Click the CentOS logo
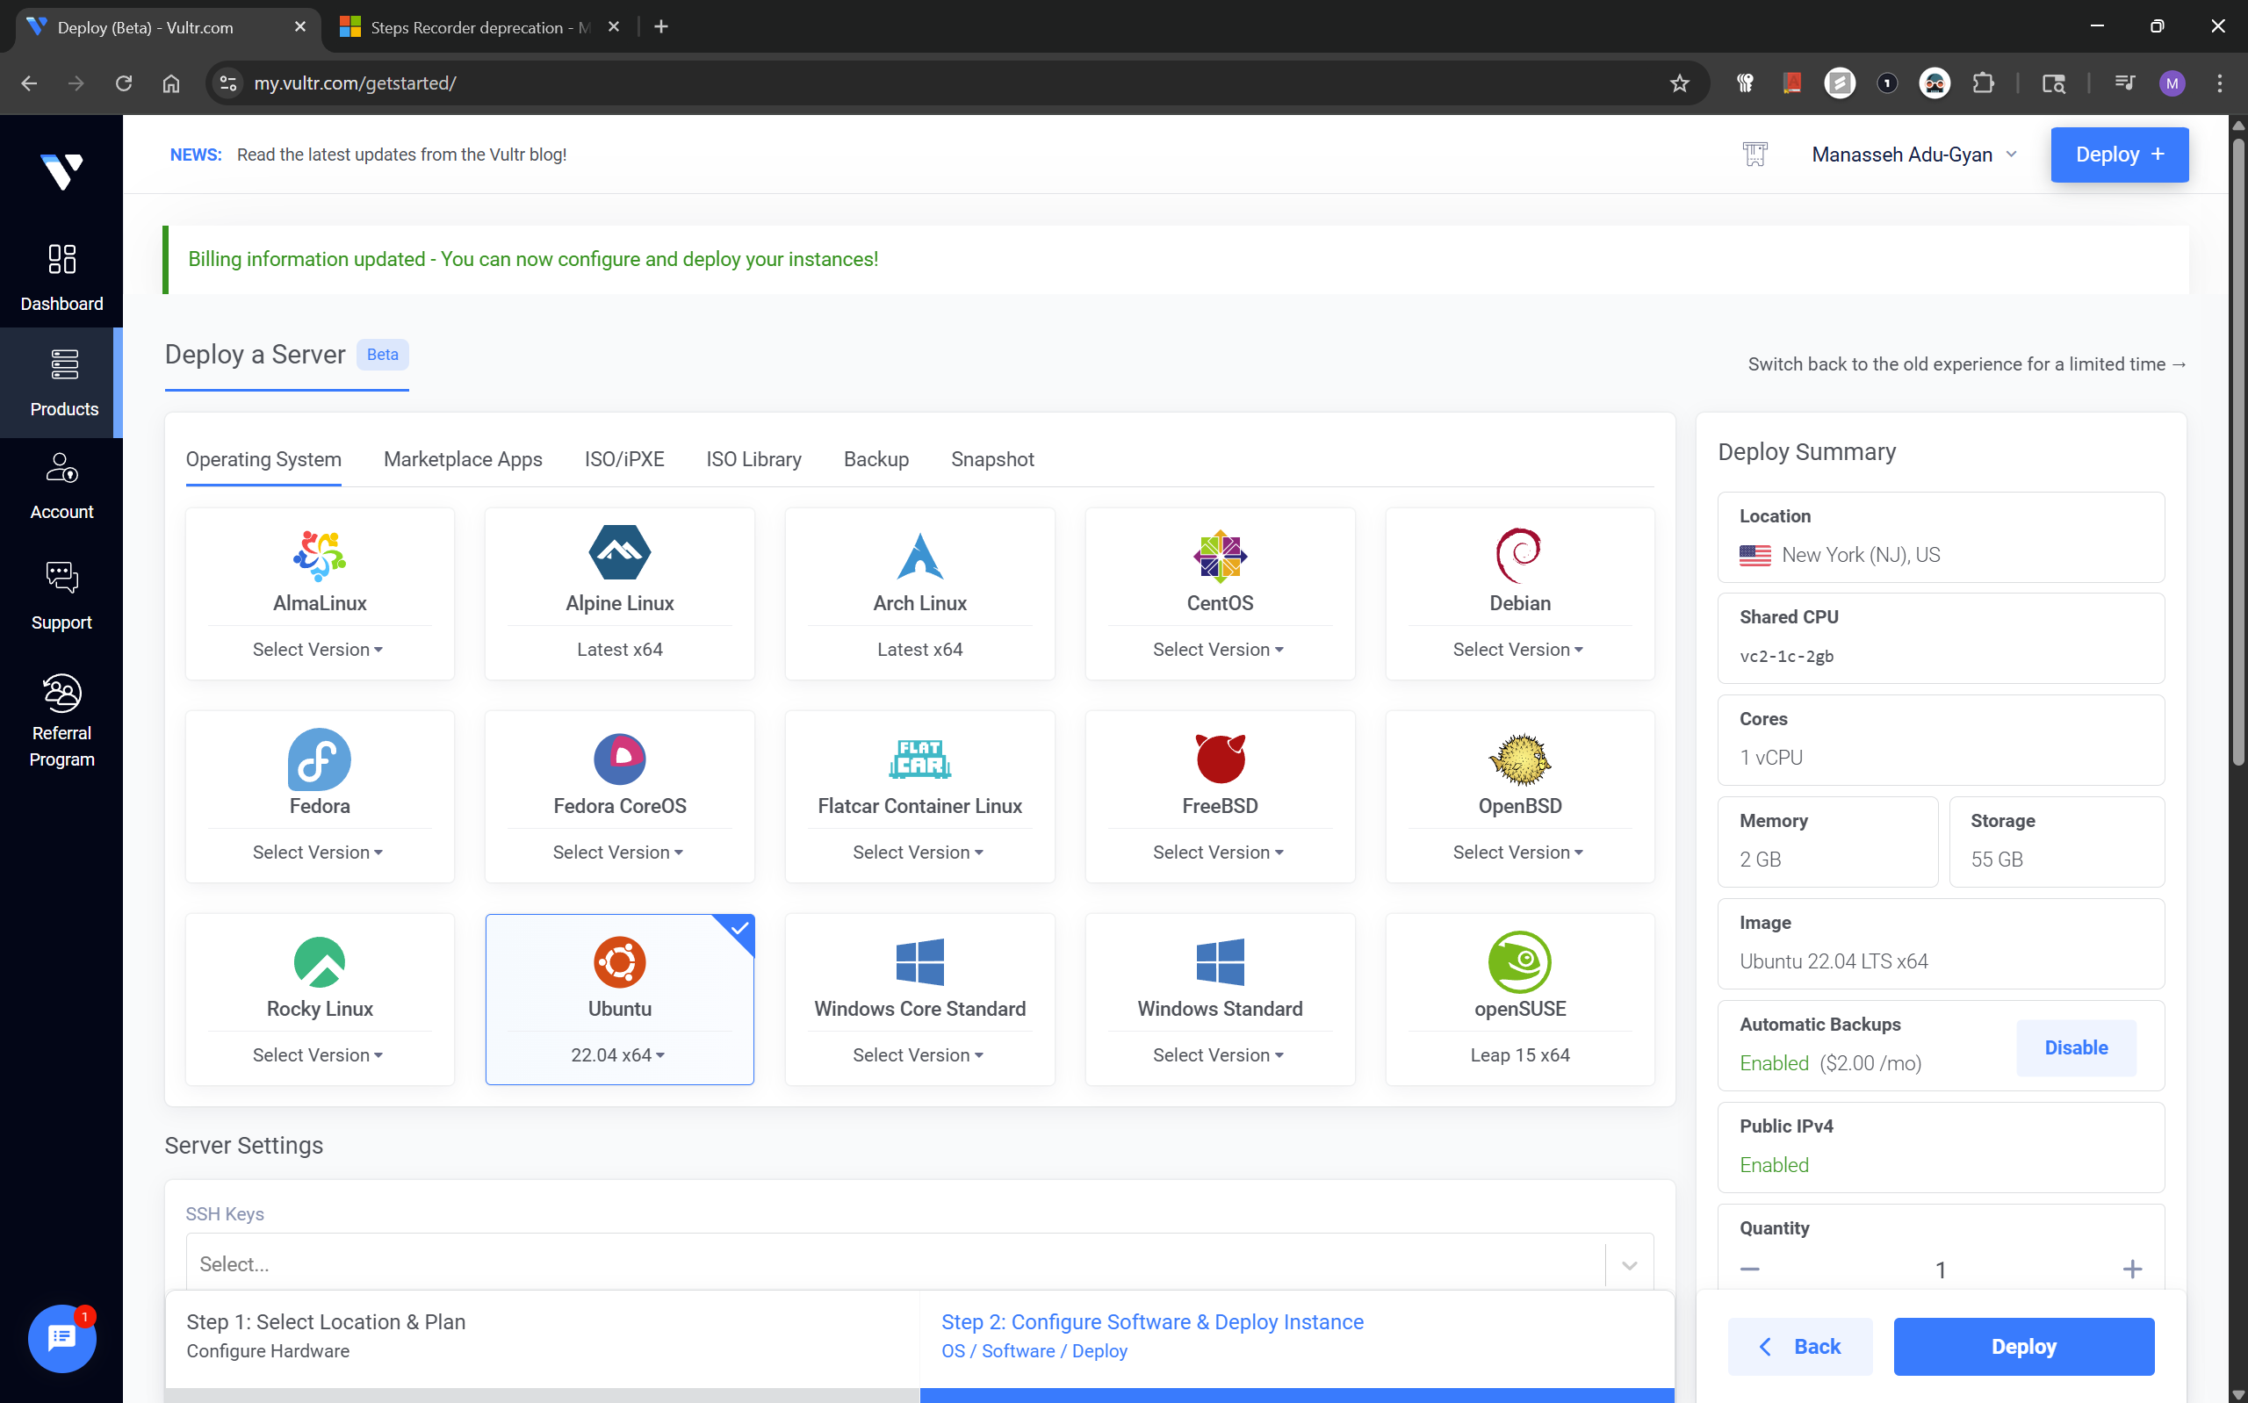Image resolution: width=2248 pixels, height=1403 pixels. click(1219, 556)
